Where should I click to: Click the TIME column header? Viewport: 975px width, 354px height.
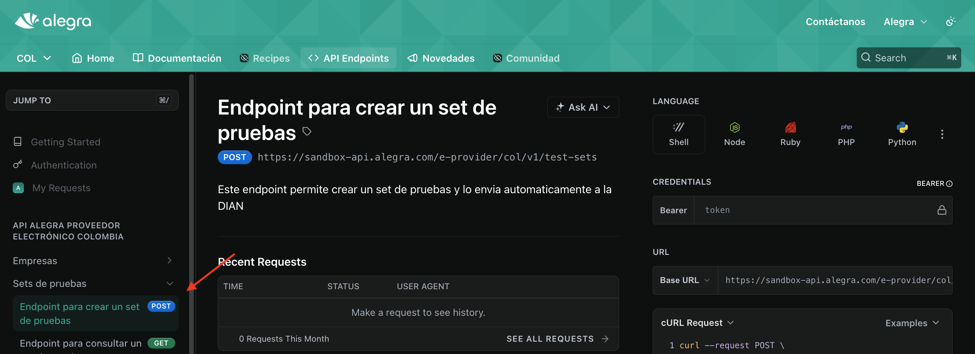point(233,287)
